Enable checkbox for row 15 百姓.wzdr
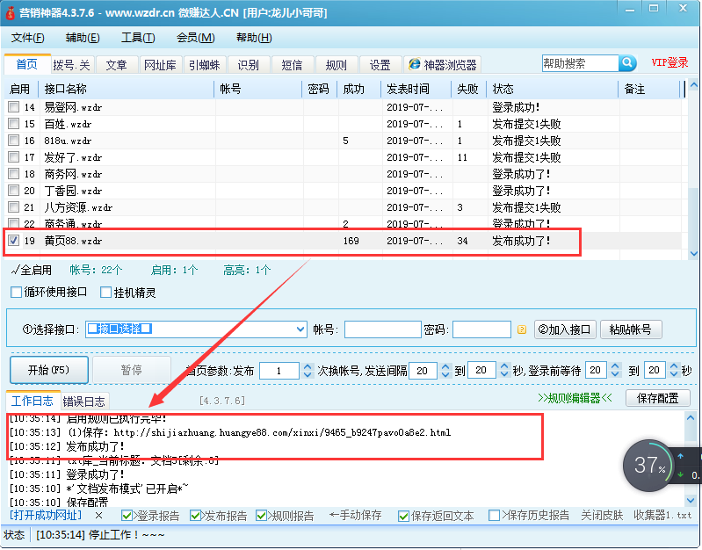 [x=14, y=123]
